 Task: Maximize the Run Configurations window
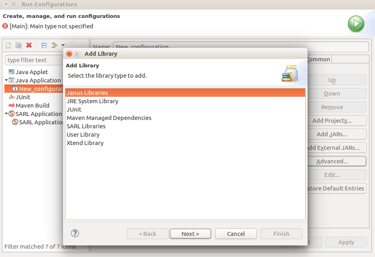(x=14, y=4)
